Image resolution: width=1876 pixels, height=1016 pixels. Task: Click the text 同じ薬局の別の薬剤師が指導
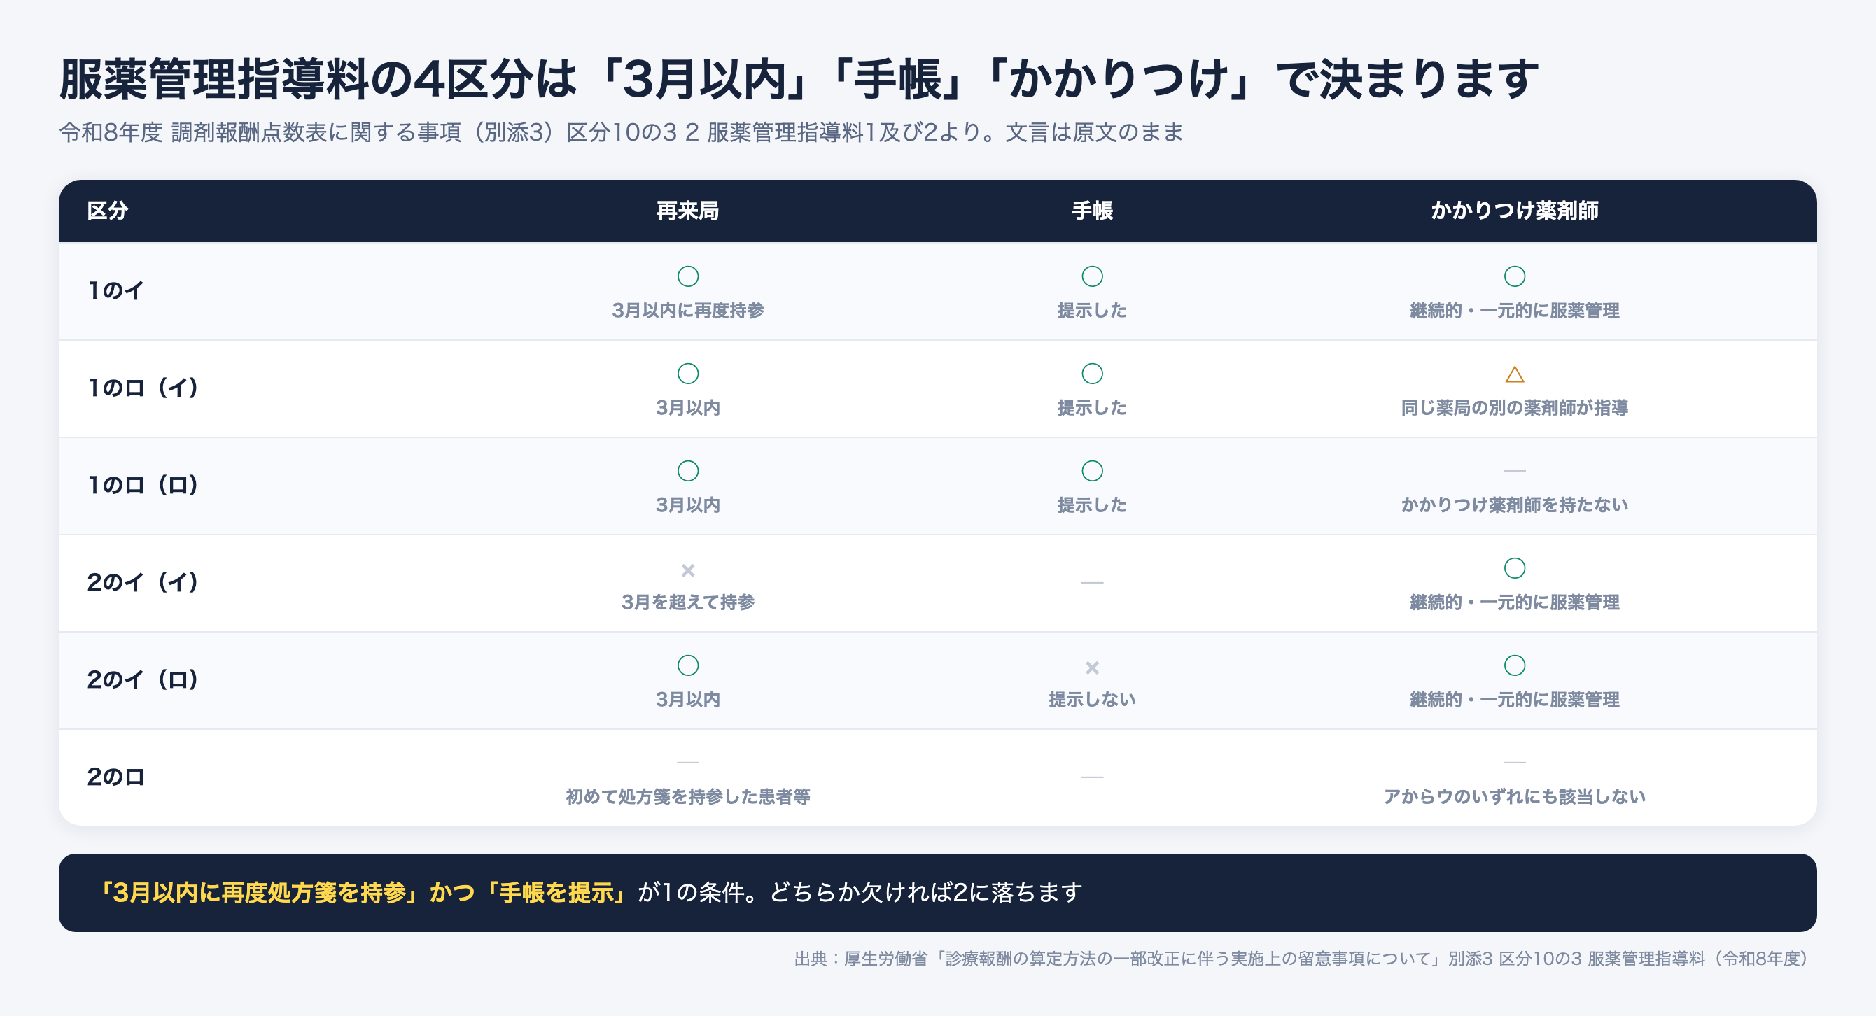pyautogui.click(x=1514, y=409)
